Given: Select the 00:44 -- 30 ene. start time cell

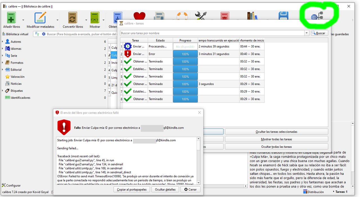Looking at the screenshot, I should click(x=252, y=46).
